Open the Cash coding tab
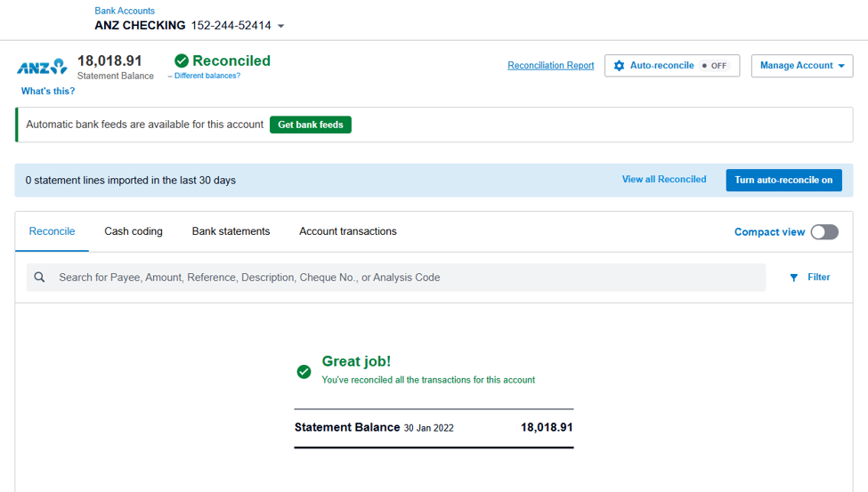Image resolution: width=868 pixels, height=492 pixels. (x=134, y=231)
